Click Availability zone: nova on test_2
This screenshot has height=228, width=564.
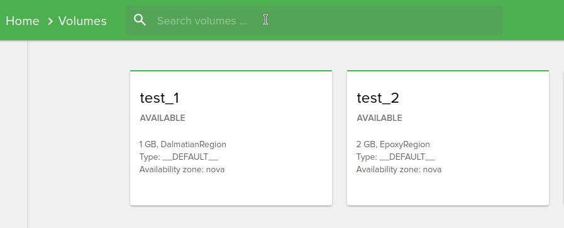pyautogui.click(x=399, y=169)
